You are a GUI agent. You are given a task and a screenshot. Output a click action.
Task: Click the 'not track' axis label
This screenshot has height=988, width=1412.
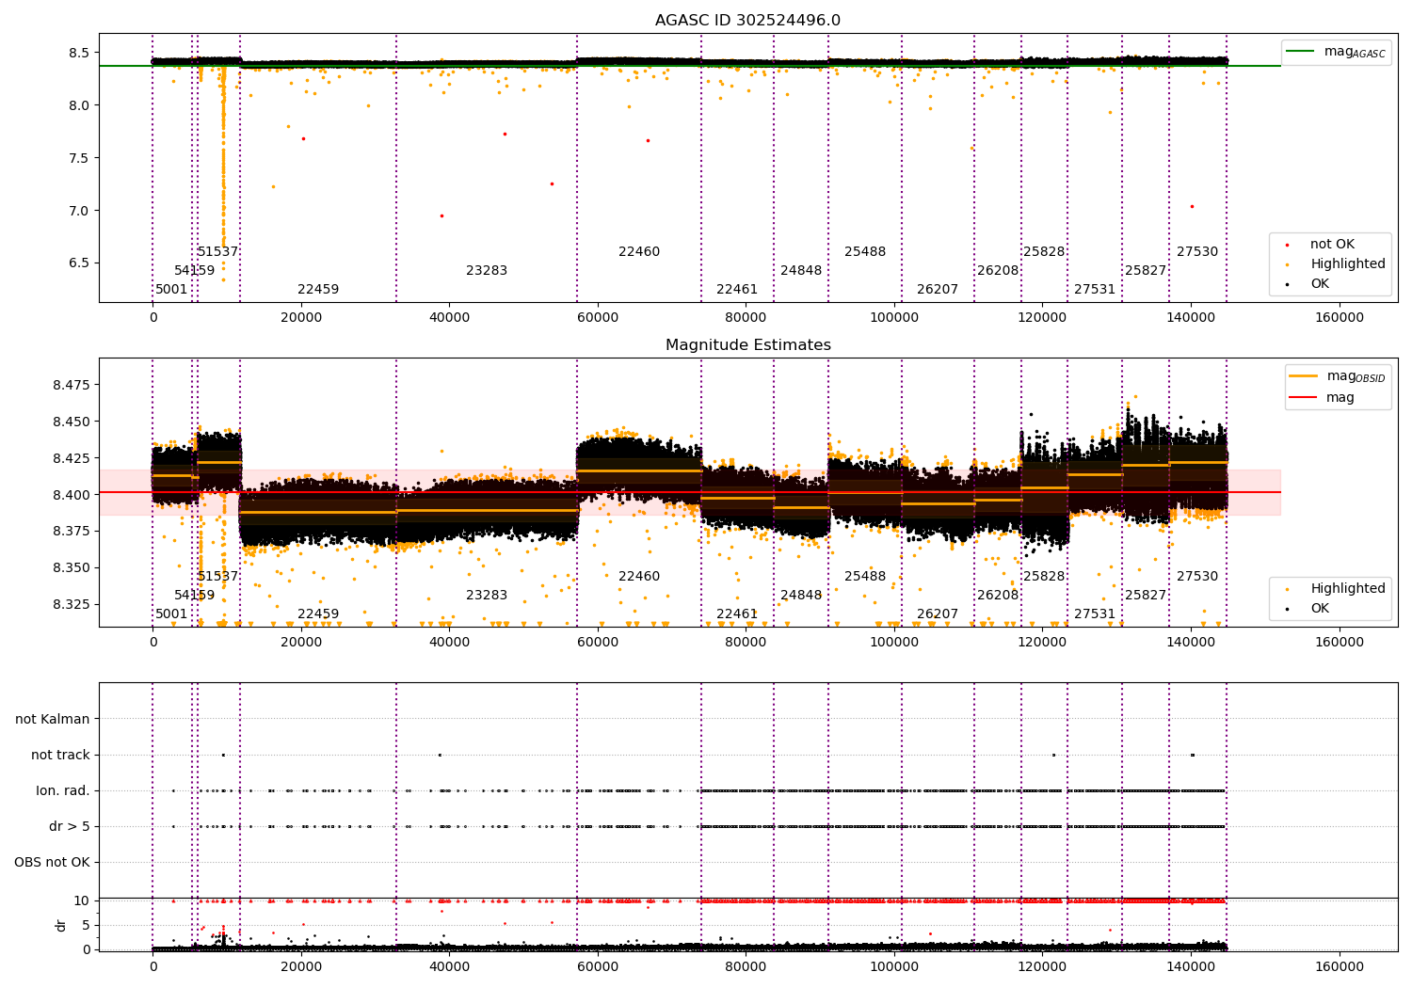[x=60, y=755]
